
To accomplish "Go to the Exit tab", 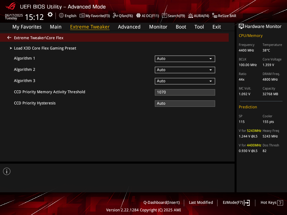I will pos(217,27).
